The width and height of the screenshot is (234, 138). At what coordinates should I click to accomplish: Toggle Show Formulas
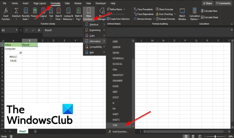pos(164,9)
